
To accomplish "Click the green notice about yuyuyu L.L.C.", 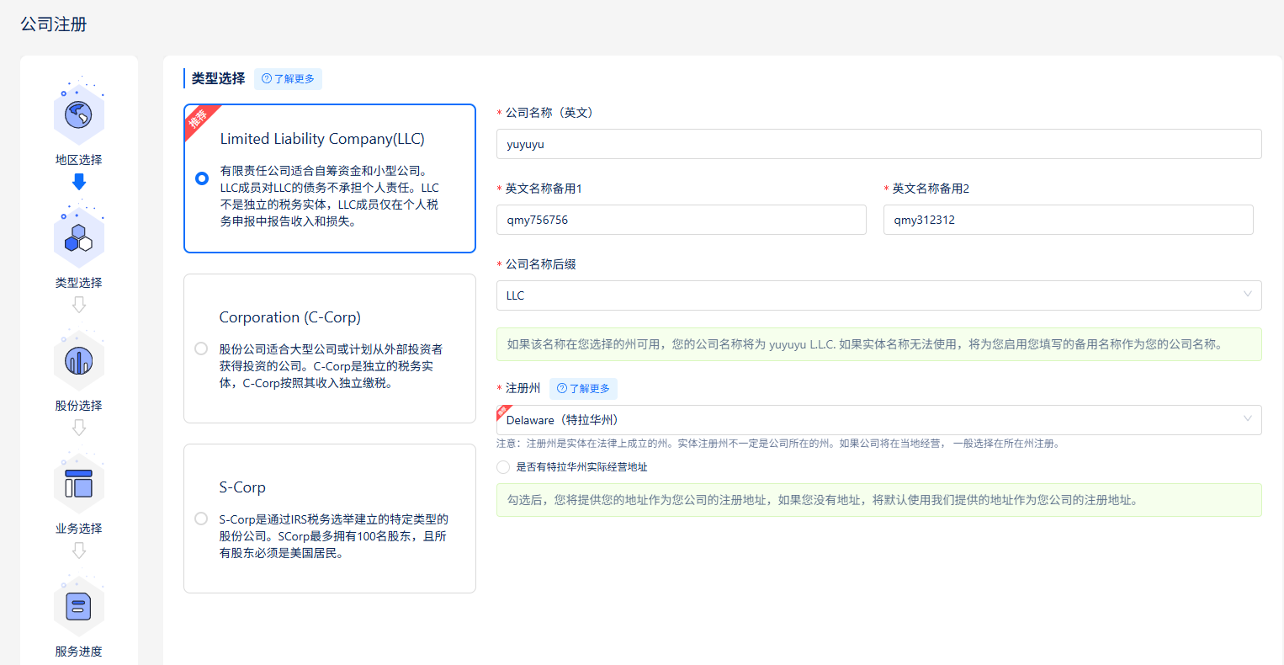I will pyautogui.click(x=879, y=344).
